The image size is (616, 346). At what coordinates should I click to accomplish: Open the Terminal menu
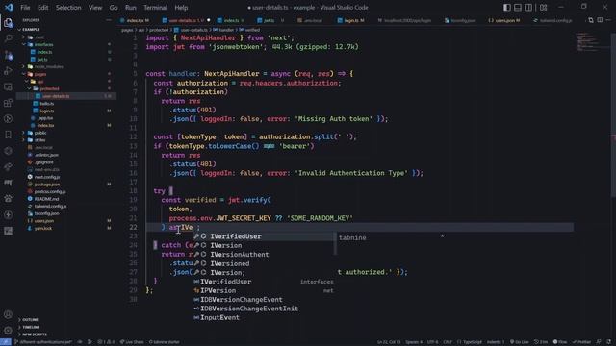click(x=155, y=7)
